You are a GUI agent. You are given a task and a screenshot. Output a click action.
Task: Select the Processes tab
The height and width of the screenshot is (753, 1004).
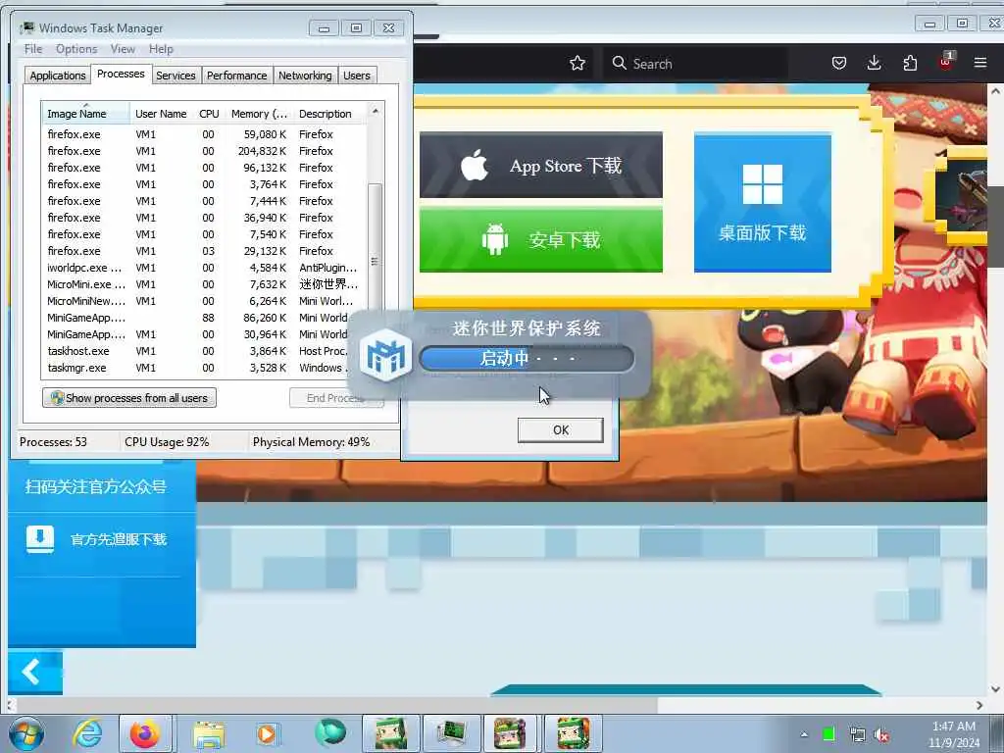121,74
